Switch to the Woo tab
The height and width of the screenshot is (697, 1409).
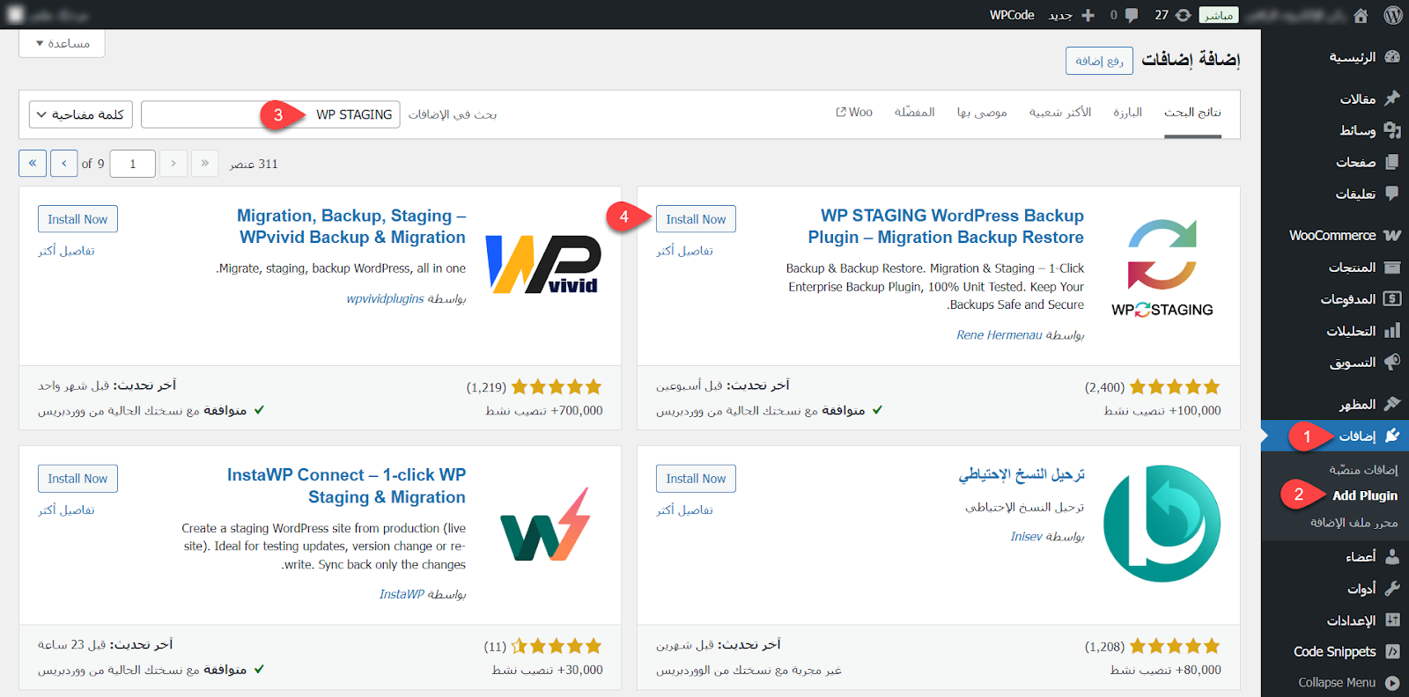[854, 113]
